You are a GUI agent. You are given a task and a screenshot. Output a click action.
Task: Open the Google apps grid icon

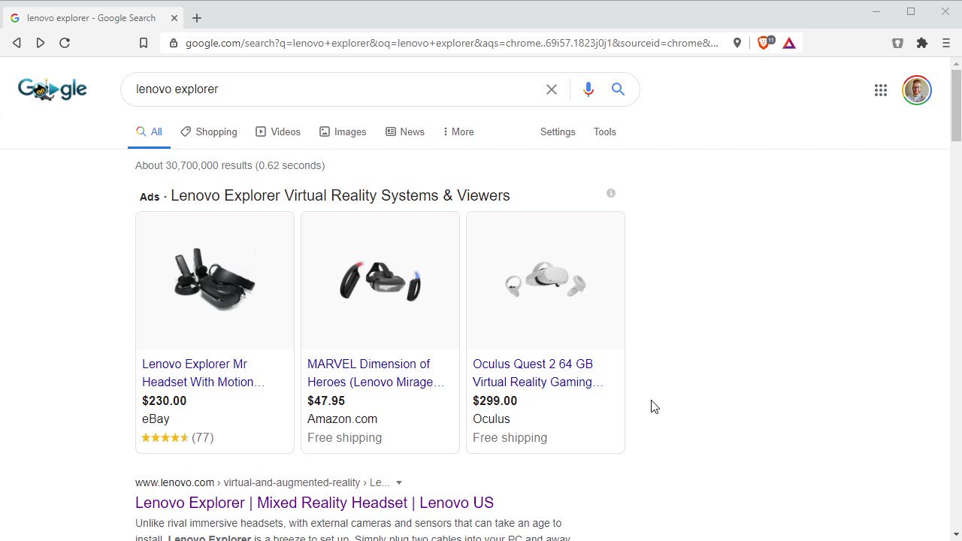[881, 90]
